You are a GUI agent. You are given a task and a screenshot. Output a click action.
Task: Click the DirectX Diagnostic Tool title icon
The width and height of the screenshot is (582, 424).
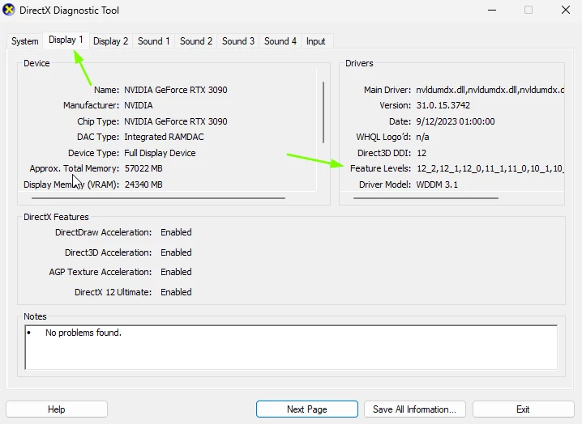click(9, 10)
